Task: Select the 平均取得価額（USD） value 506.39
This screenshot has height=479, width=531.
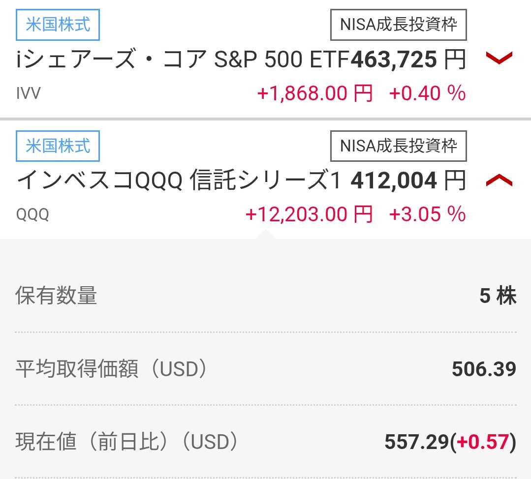Action: coord(484,369)
